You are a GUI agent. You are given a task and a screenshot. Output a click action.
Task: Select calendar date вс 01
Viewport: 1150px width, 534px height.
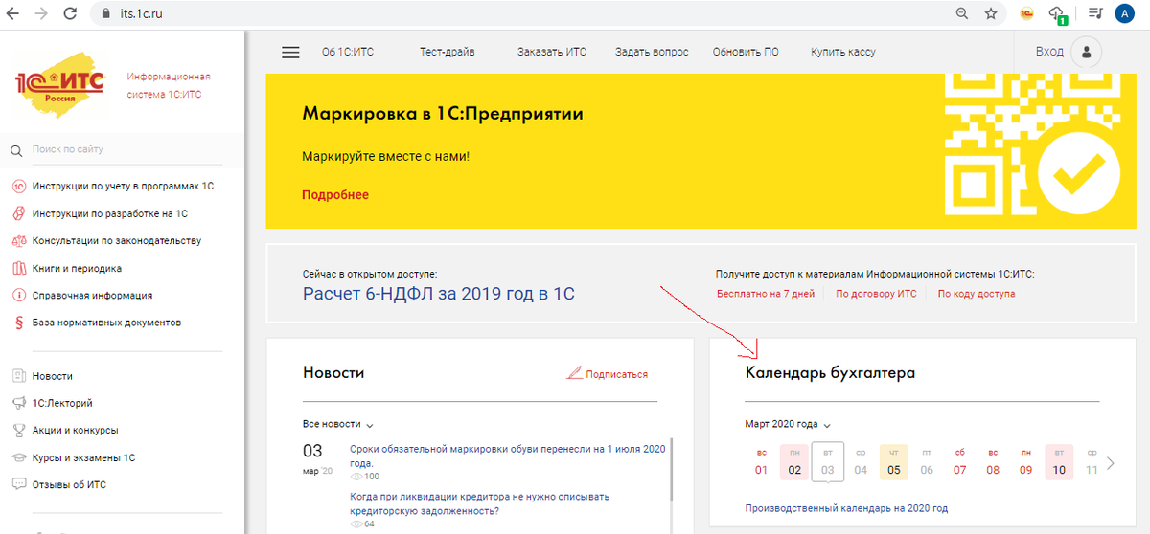[x=762, y=461]
